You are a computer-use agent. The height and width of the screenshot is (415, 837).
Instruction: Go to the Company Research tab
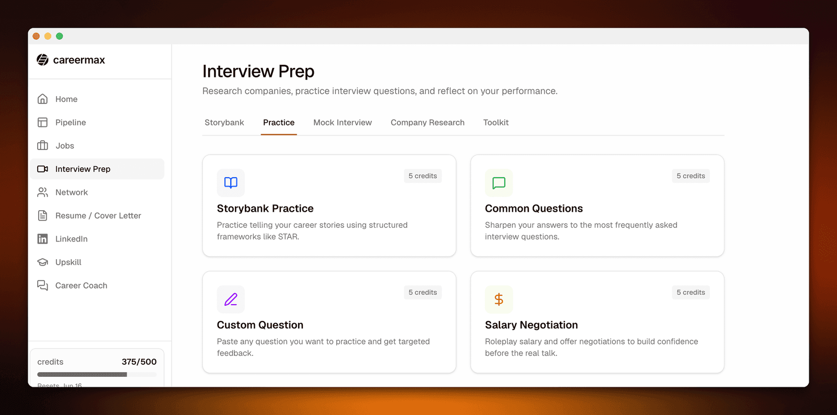pyautogui.click(x=427, y=122)
